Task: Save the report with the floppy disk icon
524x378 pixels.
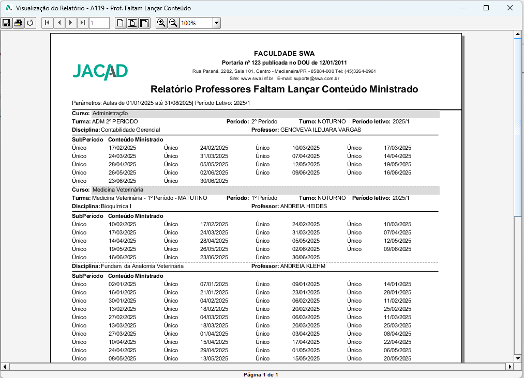Action: tap(6, 23)
